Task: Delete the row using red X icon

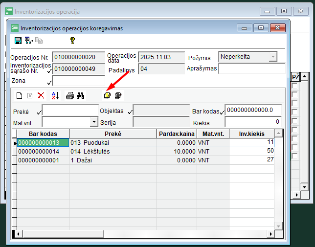Action: 41,96
